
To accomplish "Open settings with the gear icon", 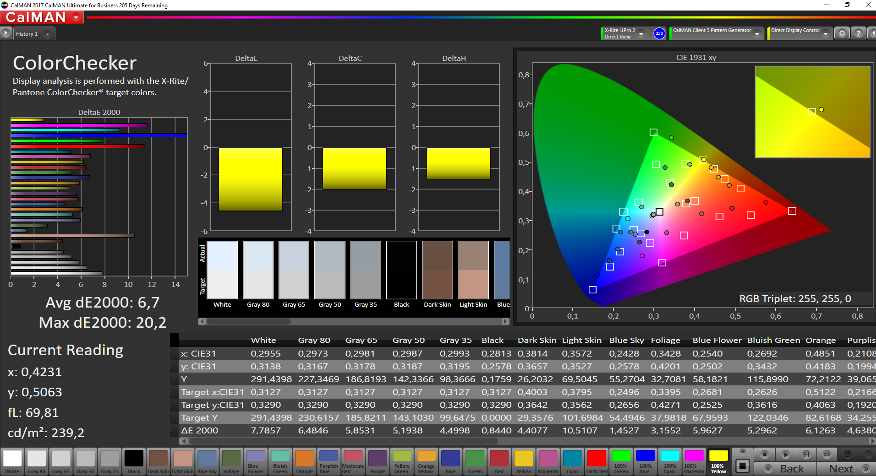I will coord(842,33).
